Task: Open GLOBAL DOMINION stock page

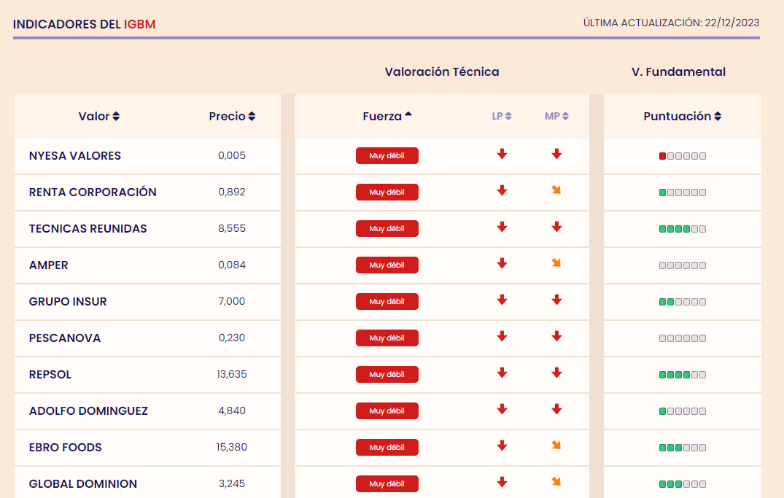Action: [x=83, y=484]
